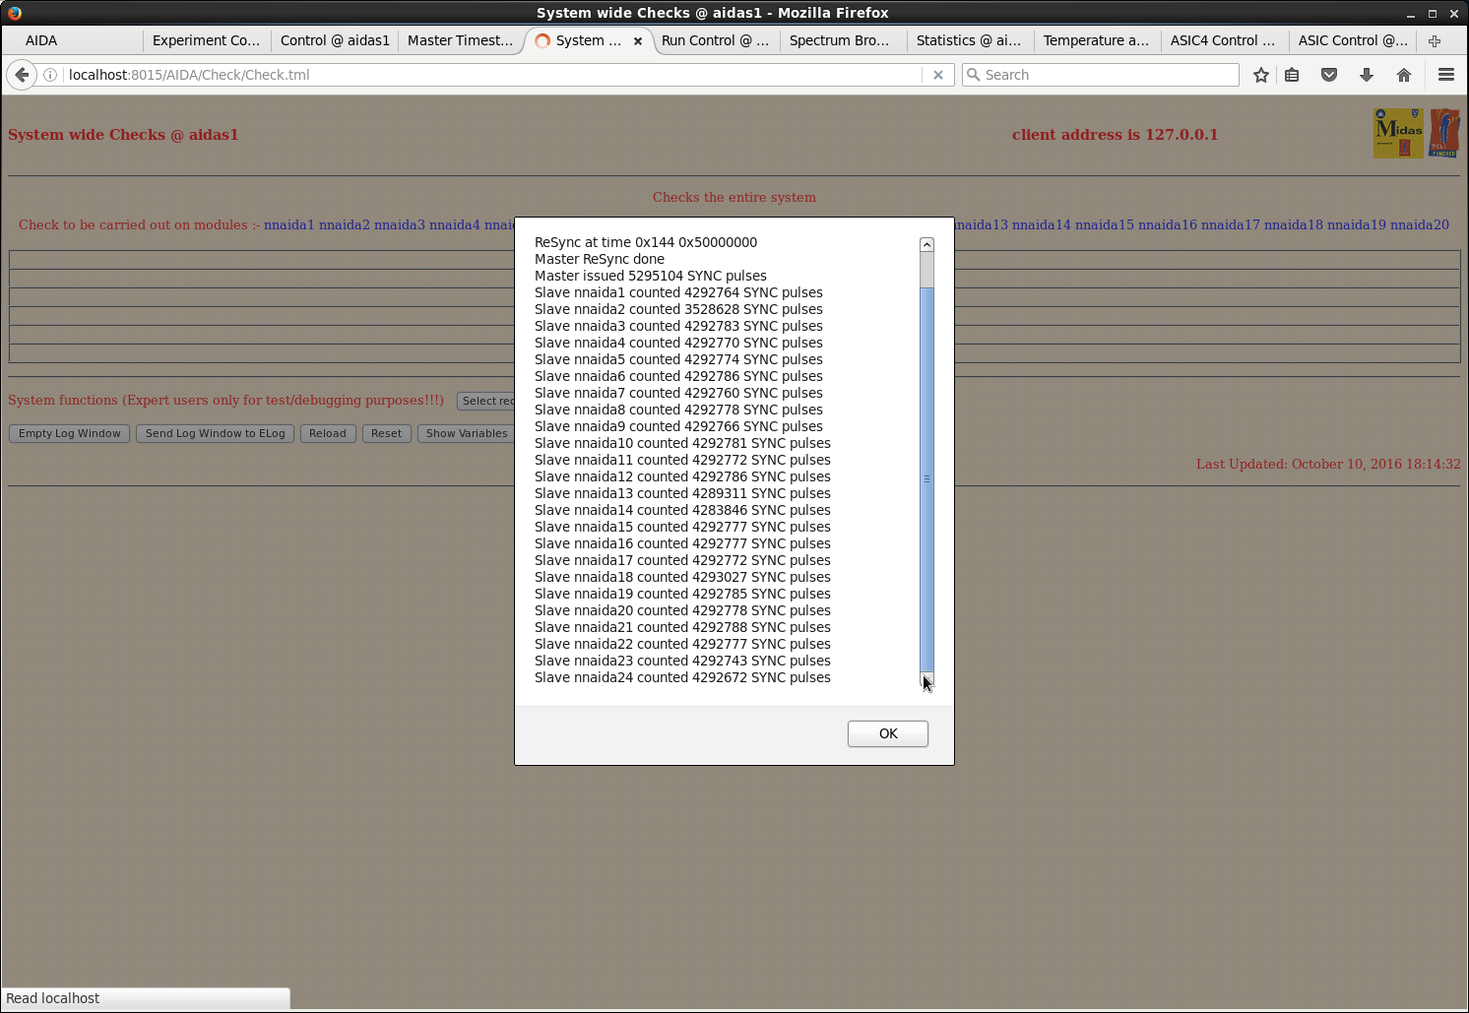Click the TCL logo image beside Midas
This screenshot has height=1013, width=1469.
tap(1444, 133)
